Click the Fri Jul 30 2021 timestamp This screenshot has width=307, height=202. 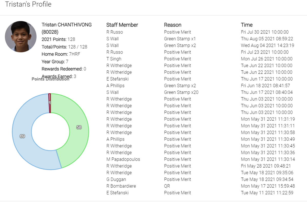[x=265, y=32]
